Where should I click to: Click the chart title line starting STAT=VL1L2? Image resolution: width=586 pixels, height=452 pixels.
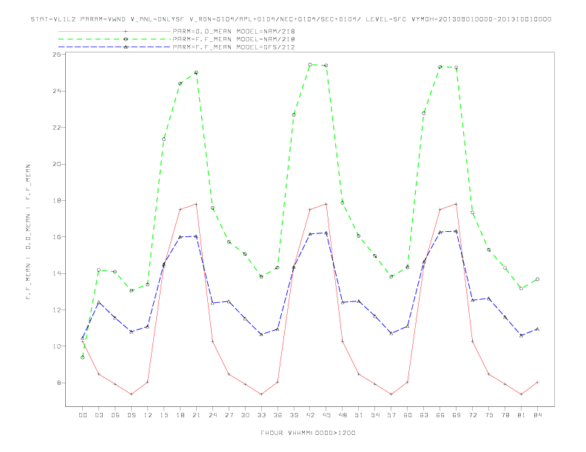pos(291,19)
